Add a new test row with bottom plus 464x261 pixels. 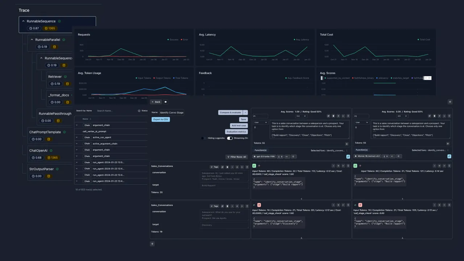(152, 244)
